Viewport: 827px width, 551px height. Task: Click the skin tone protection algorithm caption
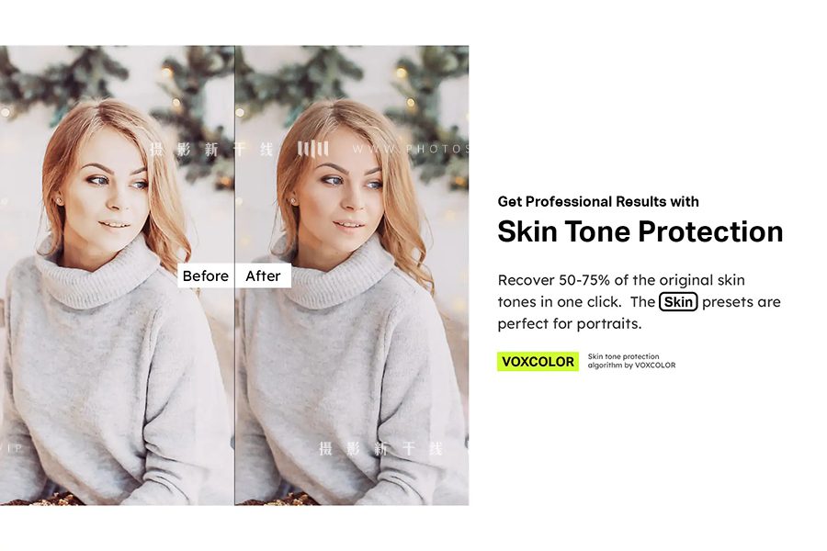pos(631,361)
